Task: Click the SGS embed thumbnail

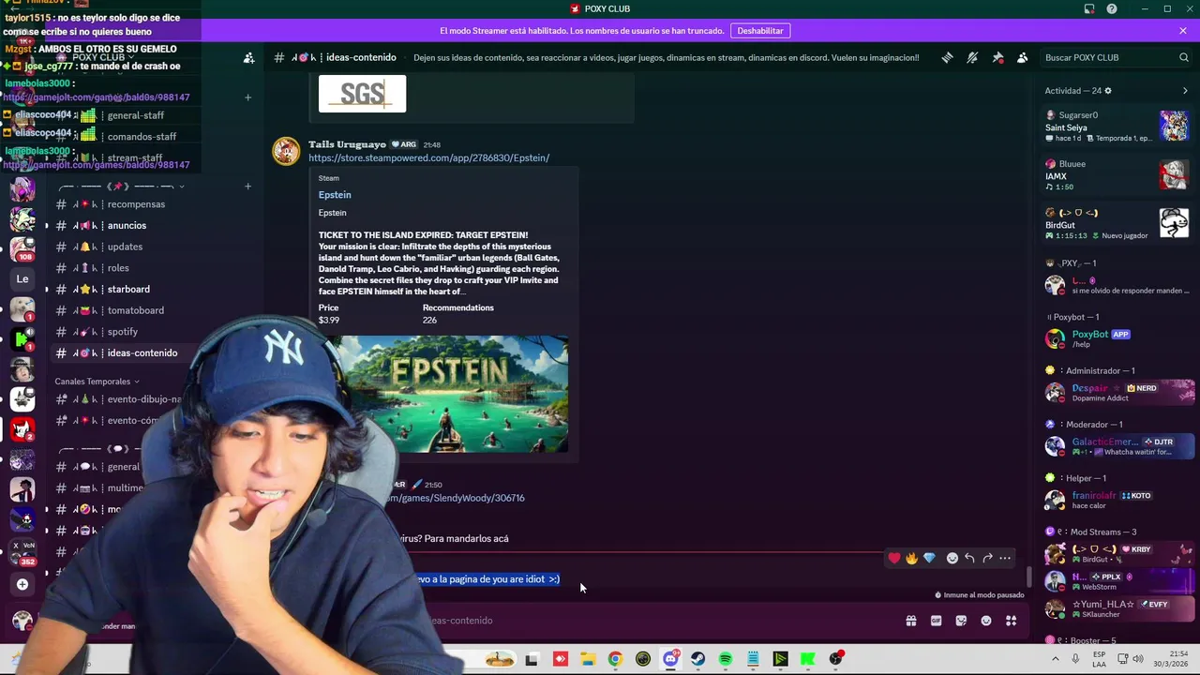Action: [x=362, y=93]
